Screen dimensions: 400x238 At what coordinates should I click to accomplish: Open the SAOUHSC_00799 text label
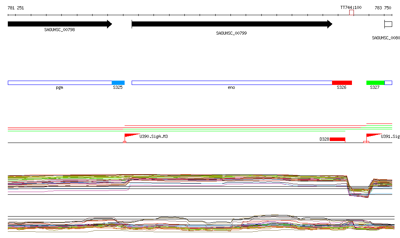point(231,33)
